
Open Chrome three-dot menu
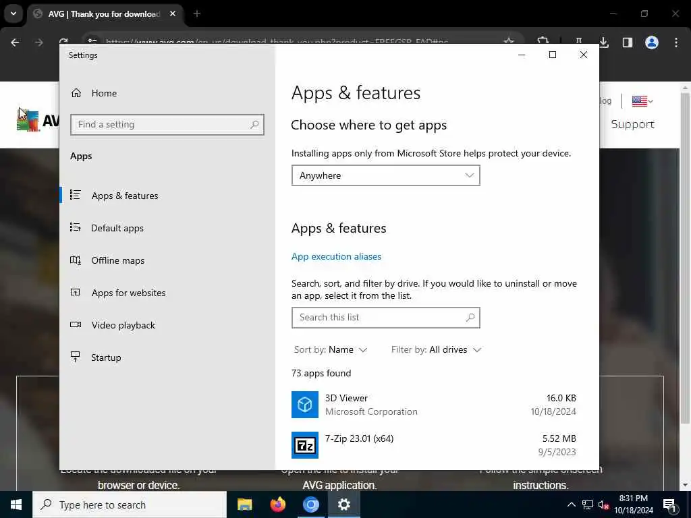676,42
